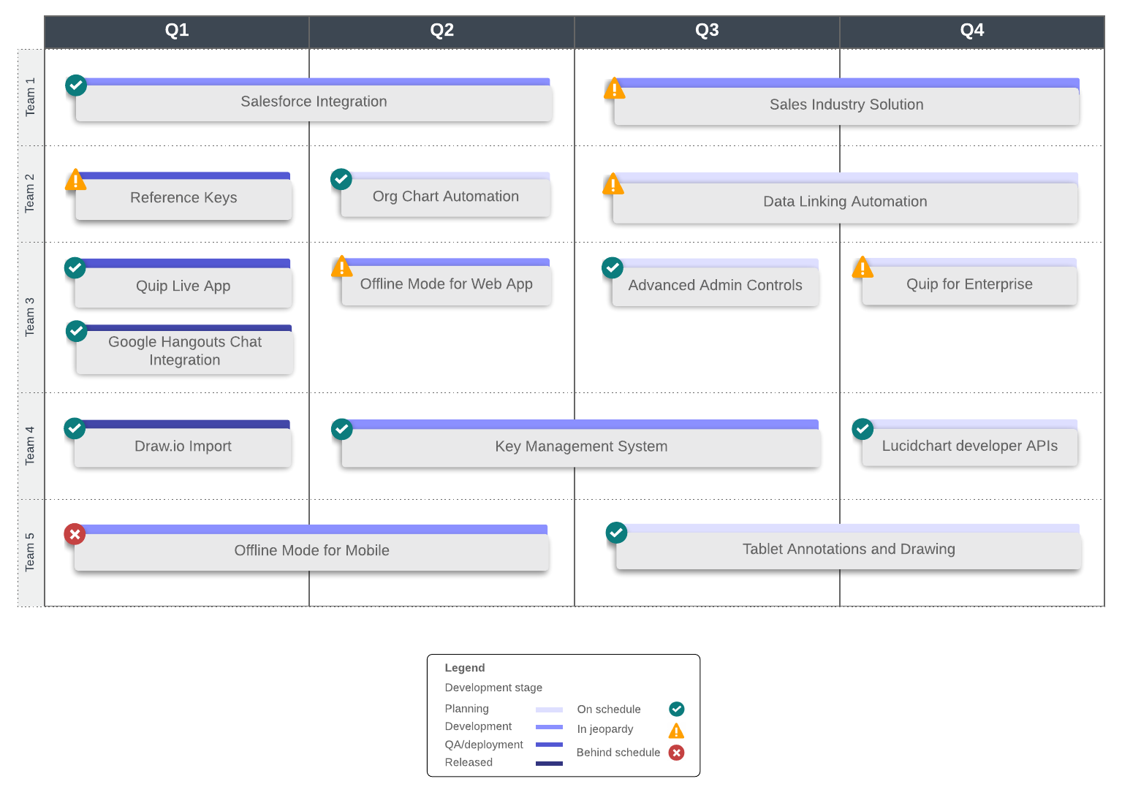Click the green checkmark on Salesforce Integration
The image size is (1122, 795).
pos(76,85)
